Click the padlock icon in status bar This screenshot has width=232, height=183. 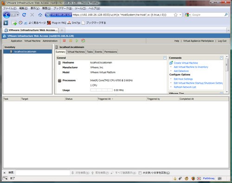pos(175,178)
